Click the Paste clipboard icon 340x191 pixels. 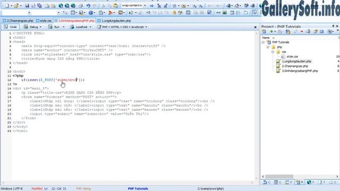tap(116, 6)
